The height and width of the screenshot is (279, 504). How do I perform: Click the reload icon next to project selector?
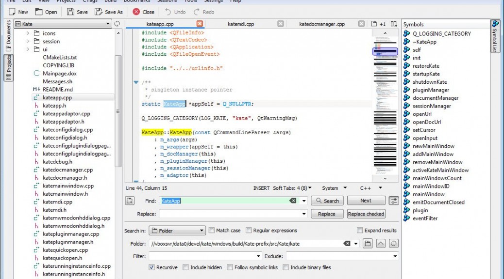[x=117, y=24]
